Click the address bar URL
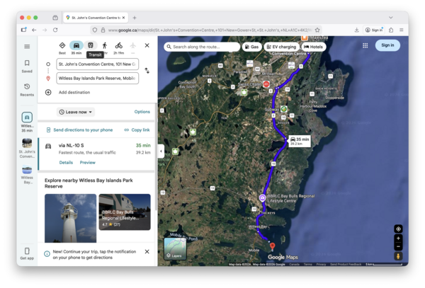The image size is (425, 288). point(210,30)
